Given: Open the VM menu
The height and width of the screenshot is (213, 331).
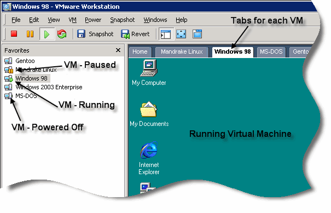Looking at the screenshot, I should pos(72,20).
